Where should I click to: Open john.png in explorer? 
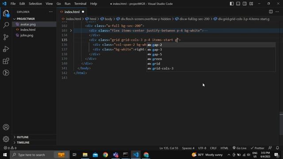click(x=34, y=35)
